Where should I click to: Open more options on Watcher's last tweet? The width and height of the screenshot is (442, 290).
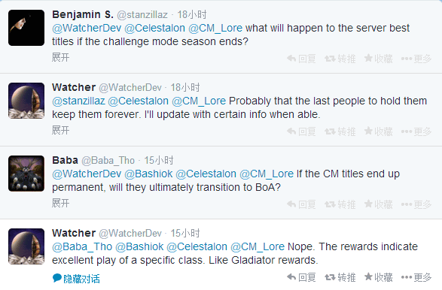[416, 277]
